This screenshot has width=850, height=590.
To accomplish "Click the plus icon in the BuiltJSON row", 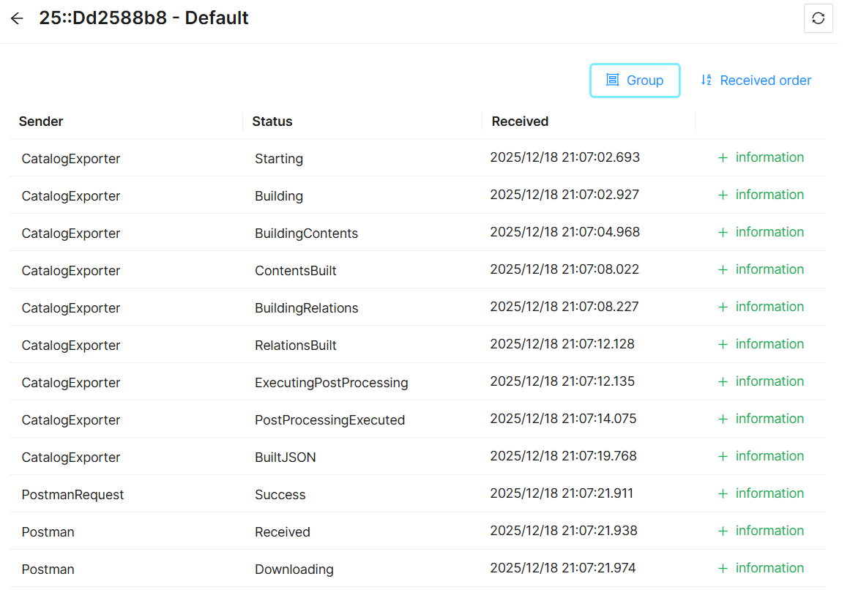I will click(x=723, y=457).
